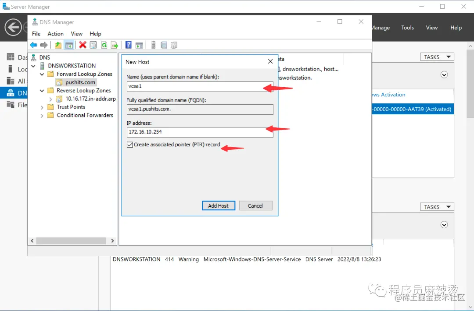Select the 10.16.172.in-addr.arpa zone label

click(x=90, y=99)
